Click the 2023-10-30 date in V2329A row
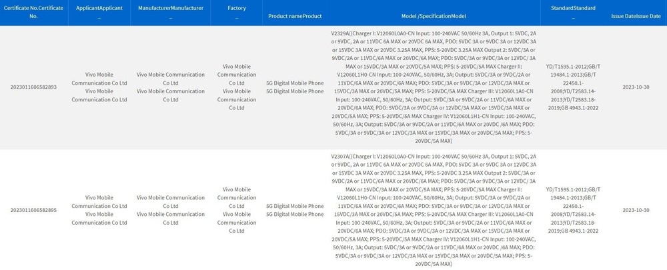The height and width of the screenshot is (270, 667). point(636,87)
